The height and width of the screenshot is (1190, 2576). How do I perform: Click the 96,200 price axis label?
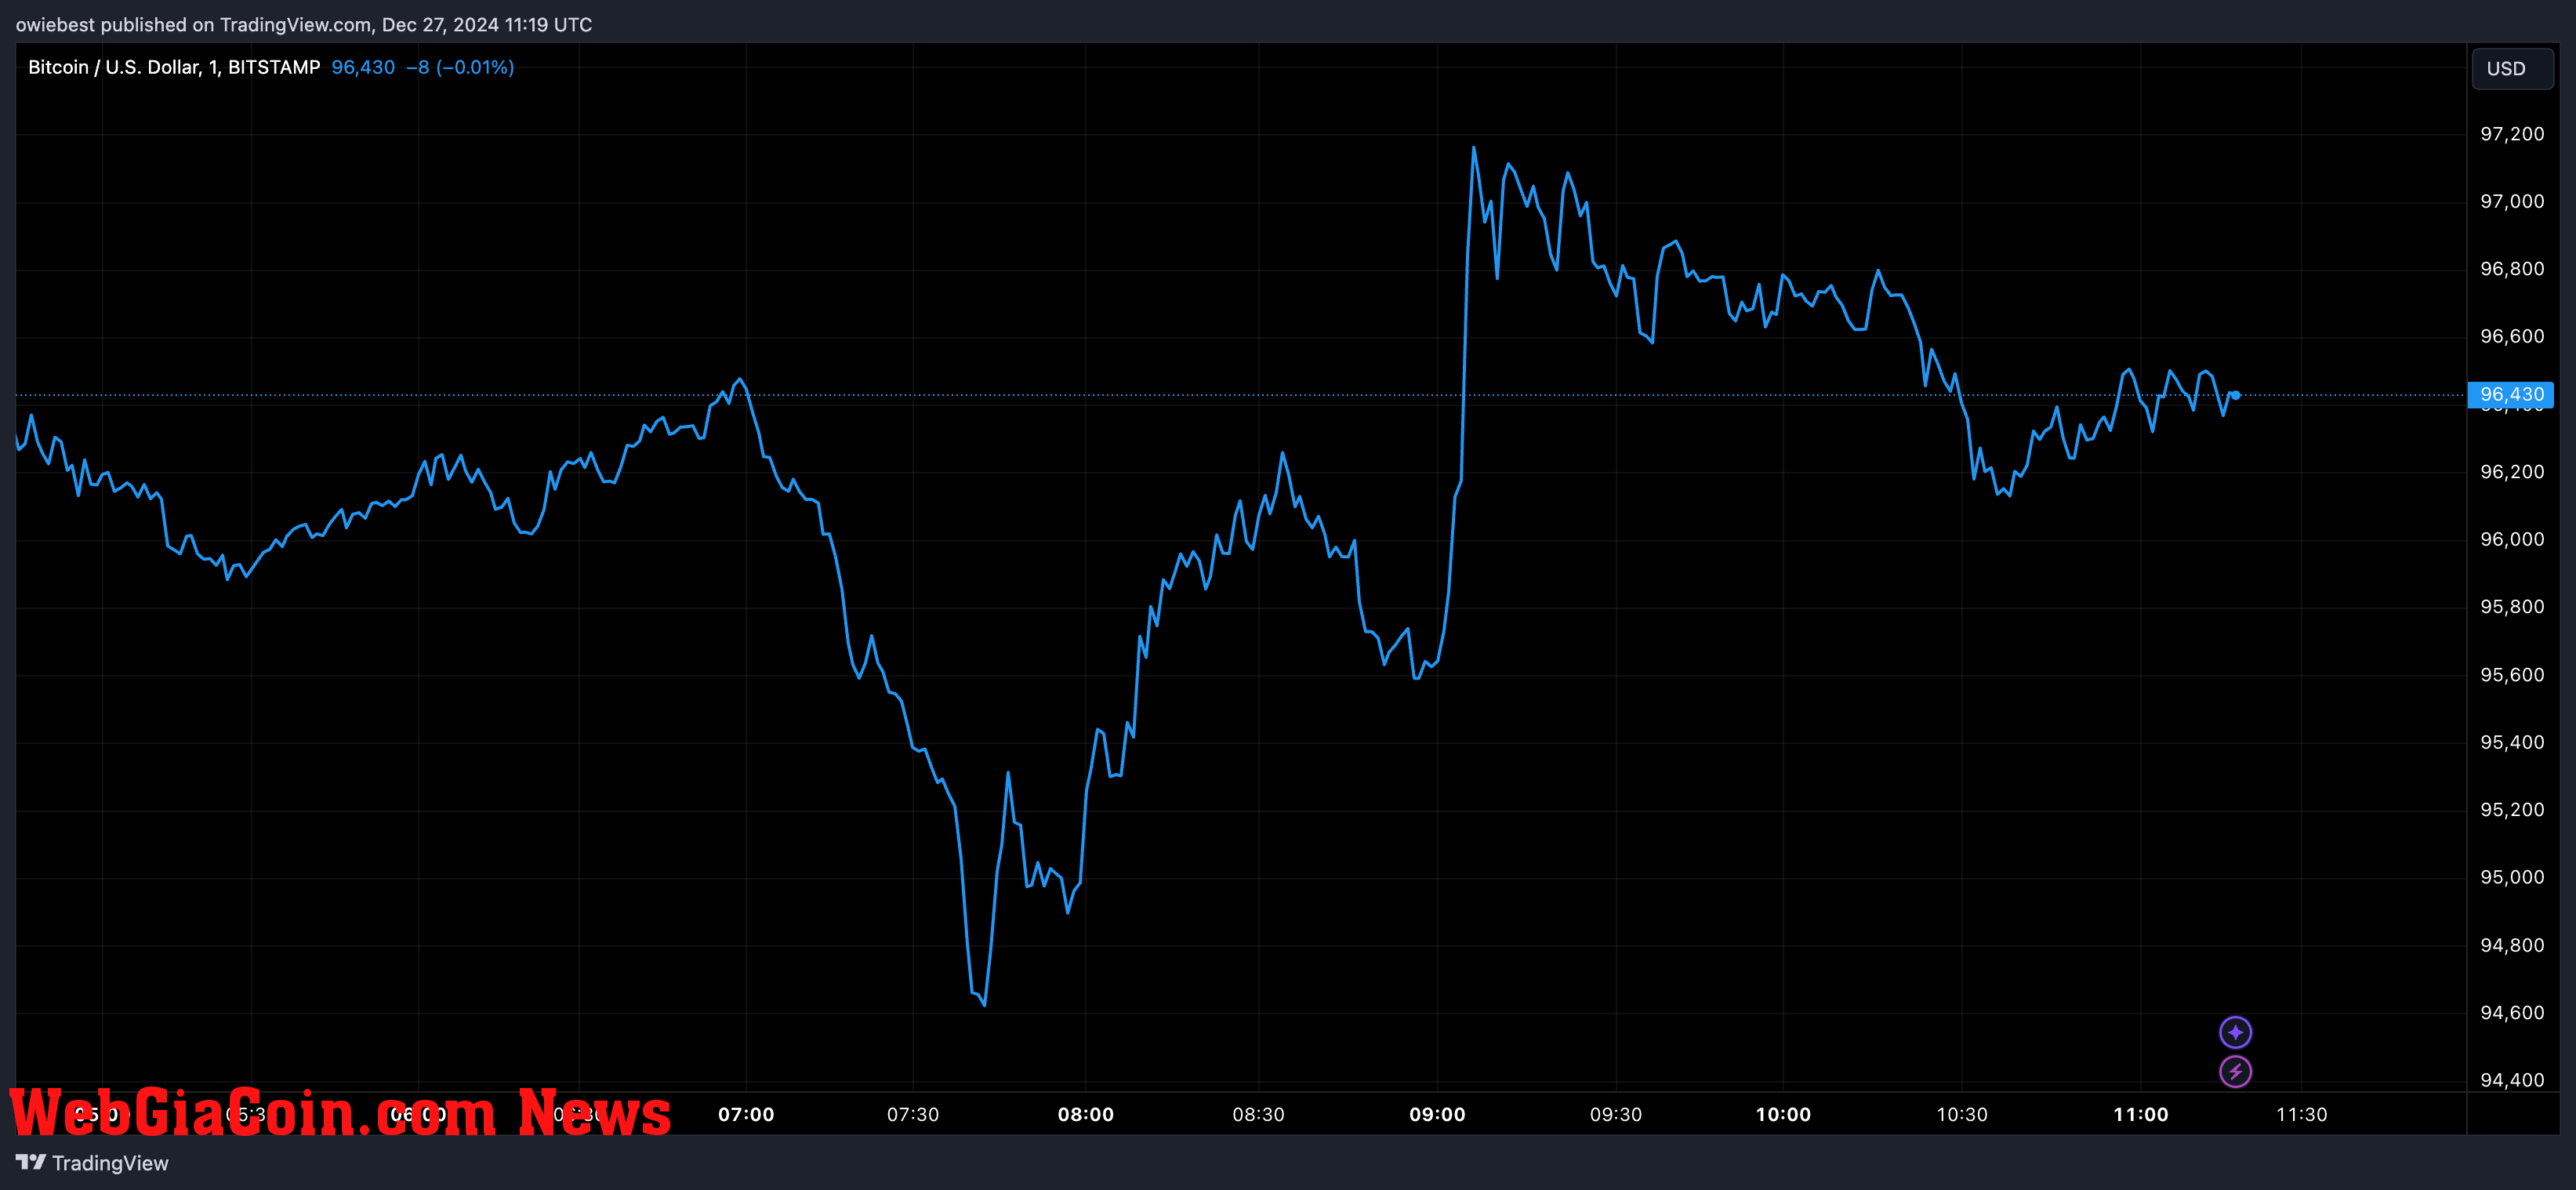click(x=2512, y=472)
